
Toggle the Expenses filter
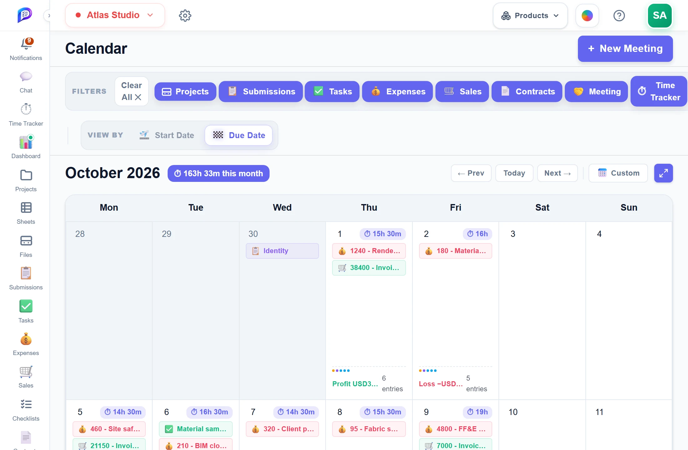pos(397,92)
